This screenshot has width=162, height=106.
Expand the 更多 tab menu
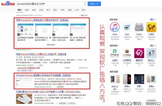pyautogui.click(x=84, y=10)
